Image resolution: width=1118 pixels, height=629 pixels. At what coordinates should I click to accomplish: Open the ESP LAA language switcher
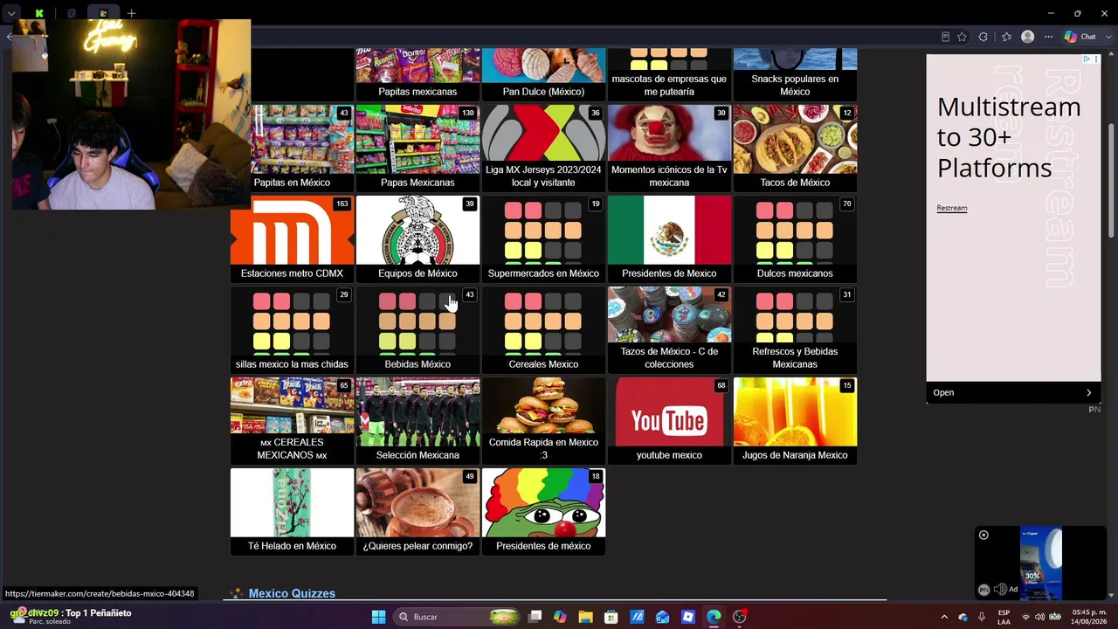pyautogui.click(x=1004, y=617)
